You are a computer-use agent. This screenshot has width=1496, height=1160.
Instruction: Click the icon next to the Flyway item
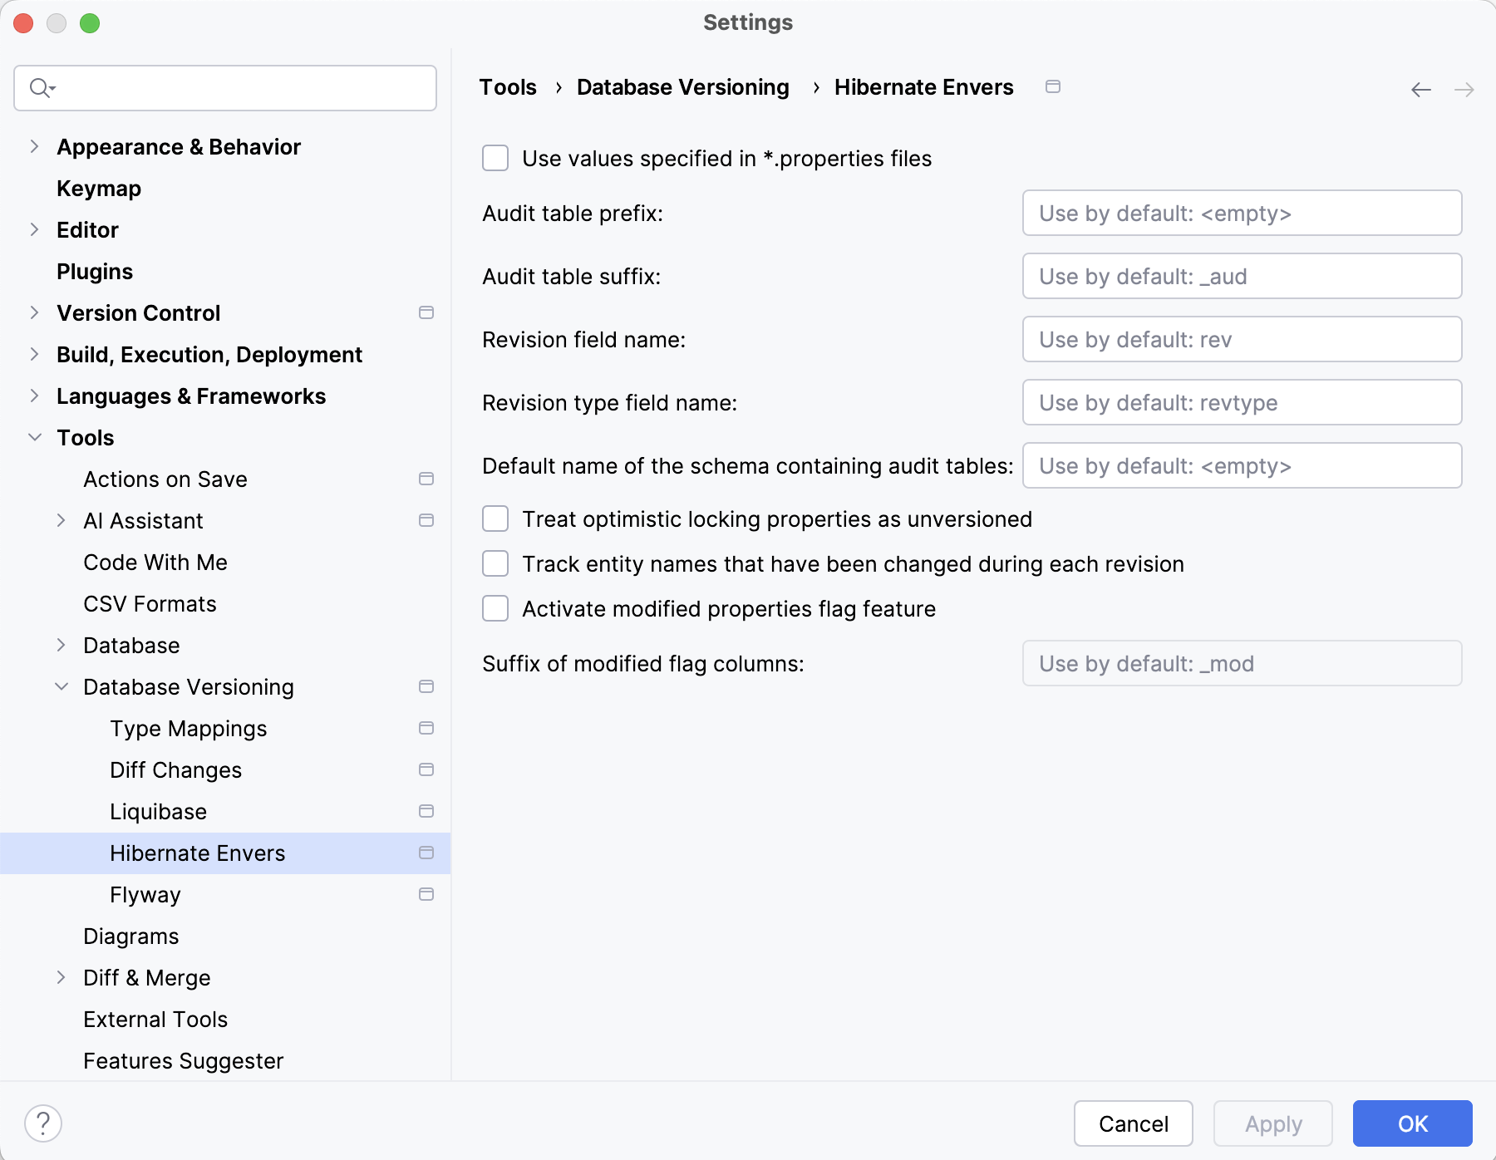[x=426, y=894]
